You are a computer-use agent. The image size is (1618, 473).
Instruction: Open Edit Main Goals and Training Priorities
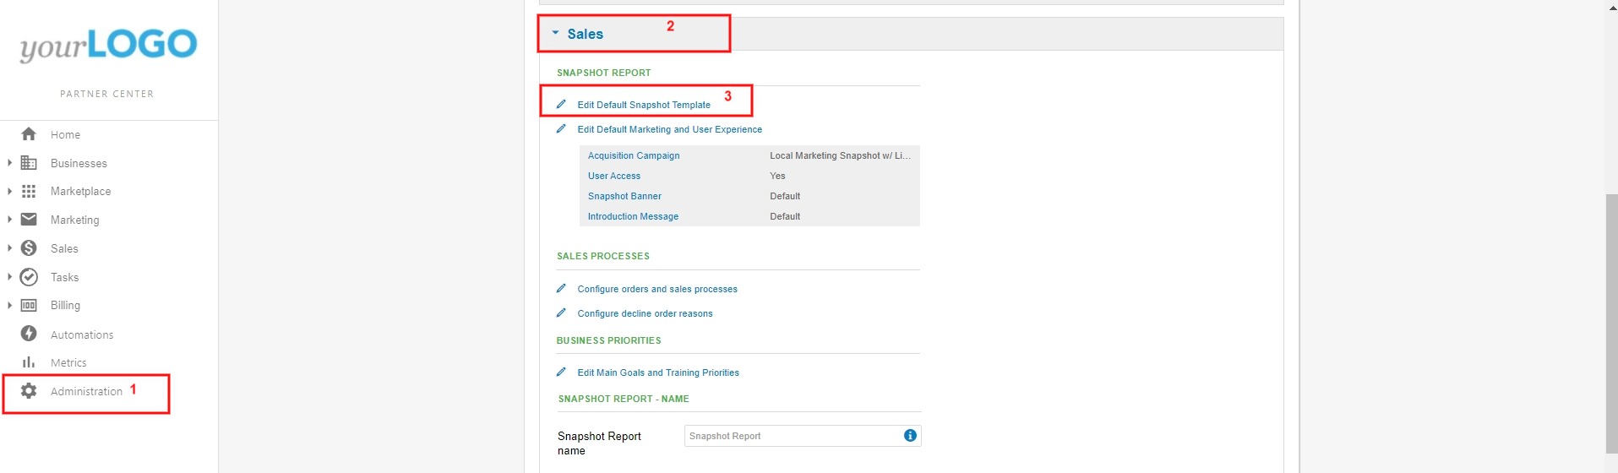pos(658,372)
